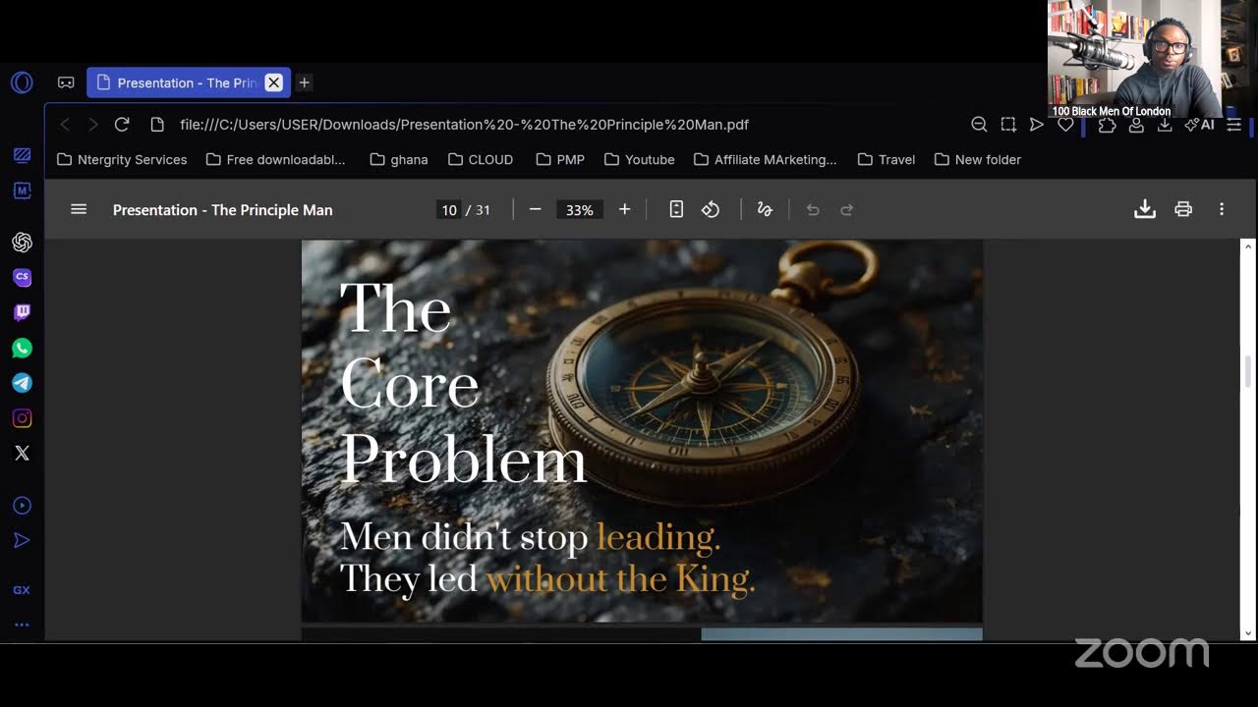Open the Opera GX main menu logo
This screenshot has width=1258, height=707.
[22, 82]
